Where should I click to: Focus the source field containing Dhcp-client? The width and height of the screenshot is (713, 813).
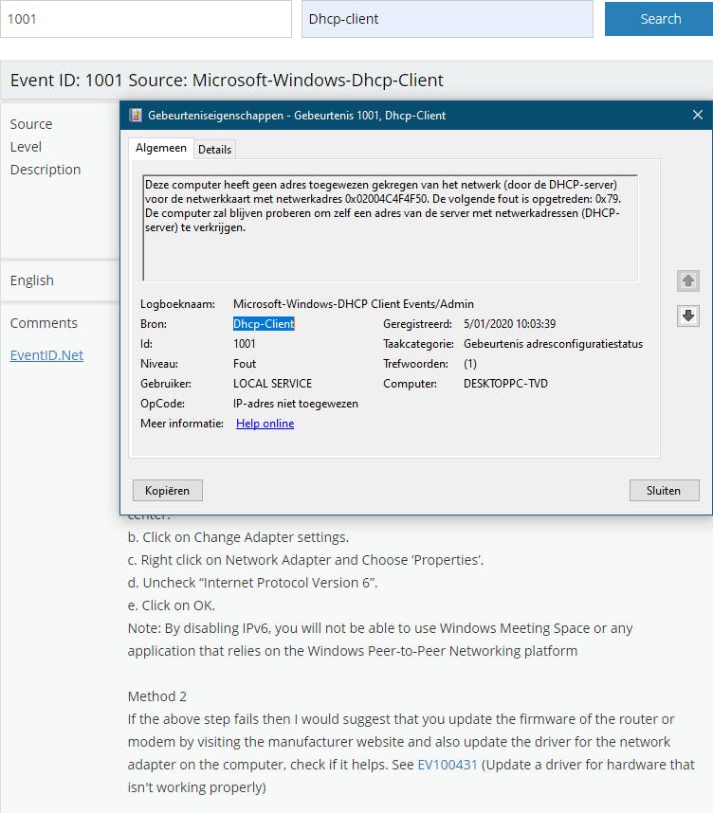pos(448,19)
